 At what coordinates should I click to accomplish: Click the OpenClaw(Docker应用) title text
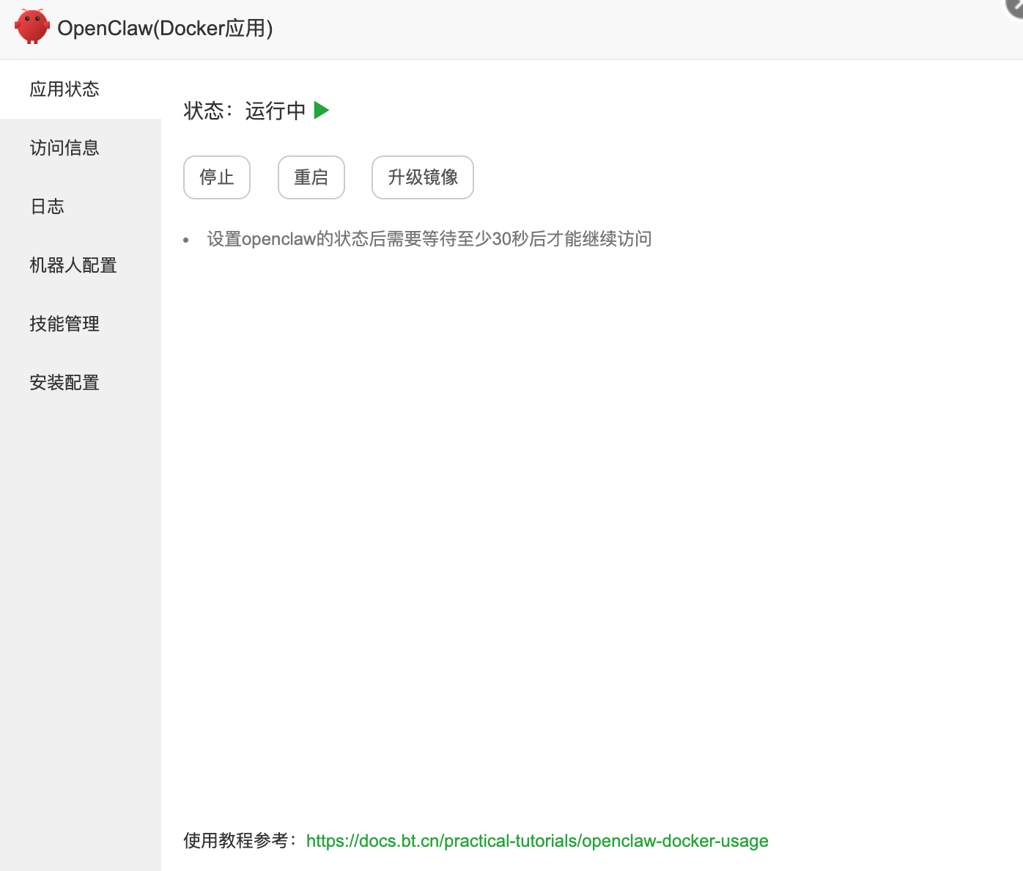[166, 28]
